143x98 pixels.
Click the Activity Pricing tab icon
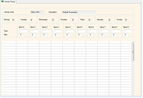pos(3,2)
